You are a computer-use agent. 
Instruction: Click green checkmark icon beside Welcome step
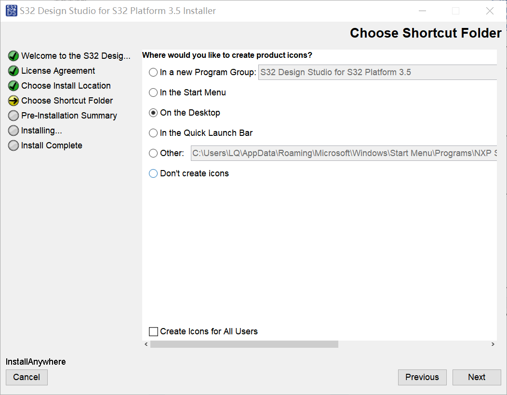13,56
